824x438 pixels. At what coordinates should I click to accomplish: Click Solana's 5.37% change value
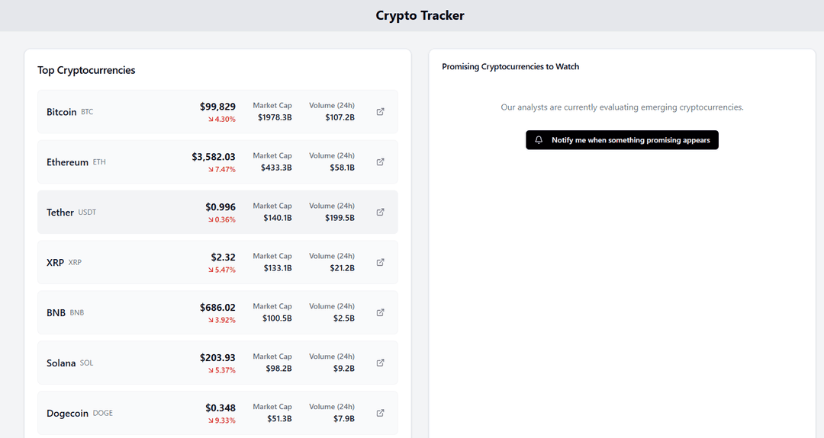[225, 370]
